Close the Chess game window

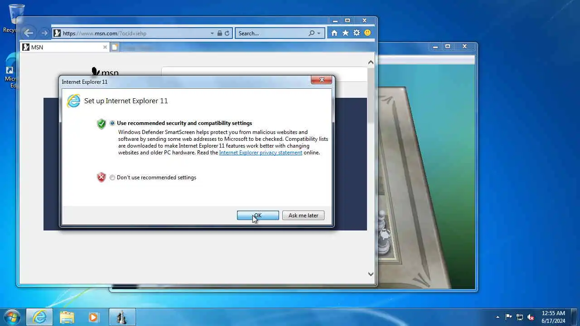click(464, 46)
